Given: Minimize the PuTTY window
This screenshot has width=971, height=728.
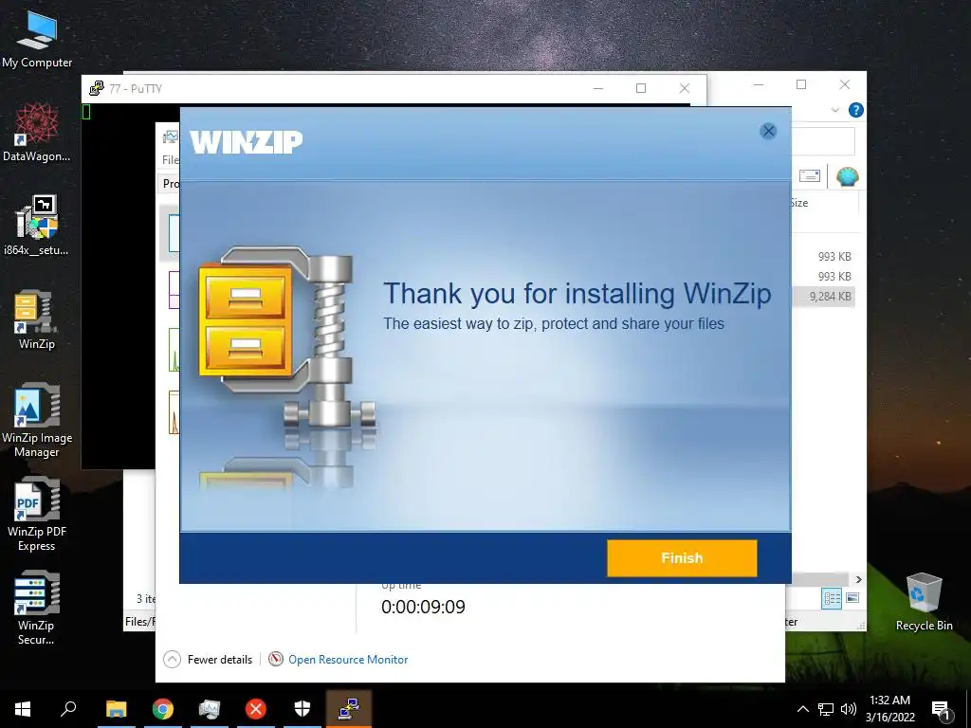Looking at the screenshot, I should (x=598, y=88).
